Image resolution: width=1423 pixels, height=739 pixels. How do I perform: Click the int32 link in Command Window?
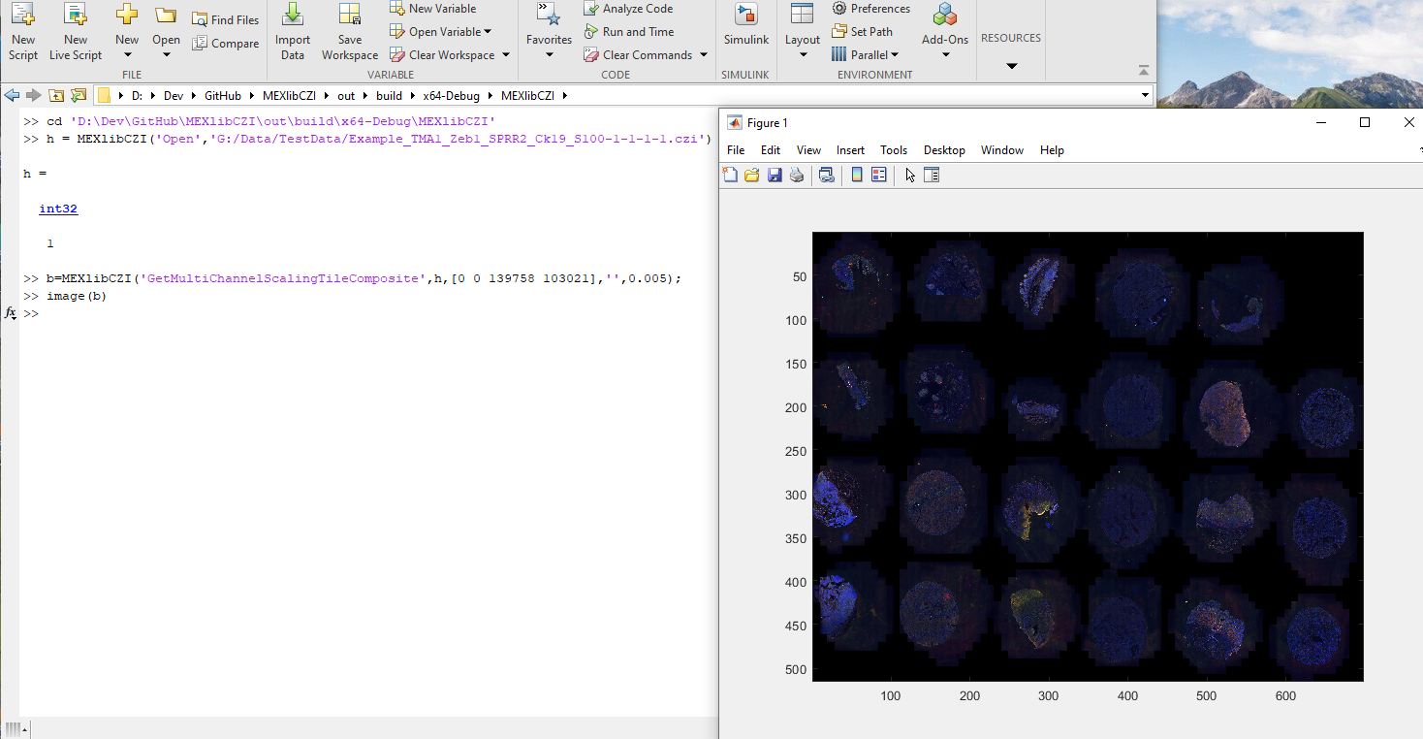(x=58, y=209)
